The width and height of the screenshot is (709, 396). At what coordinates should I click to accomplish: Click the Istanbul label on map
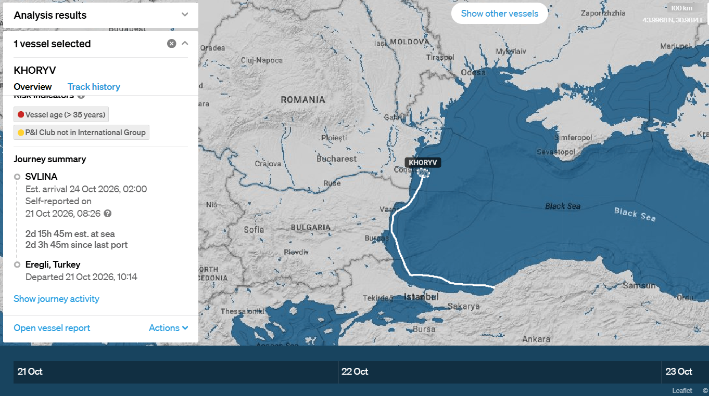422,297
